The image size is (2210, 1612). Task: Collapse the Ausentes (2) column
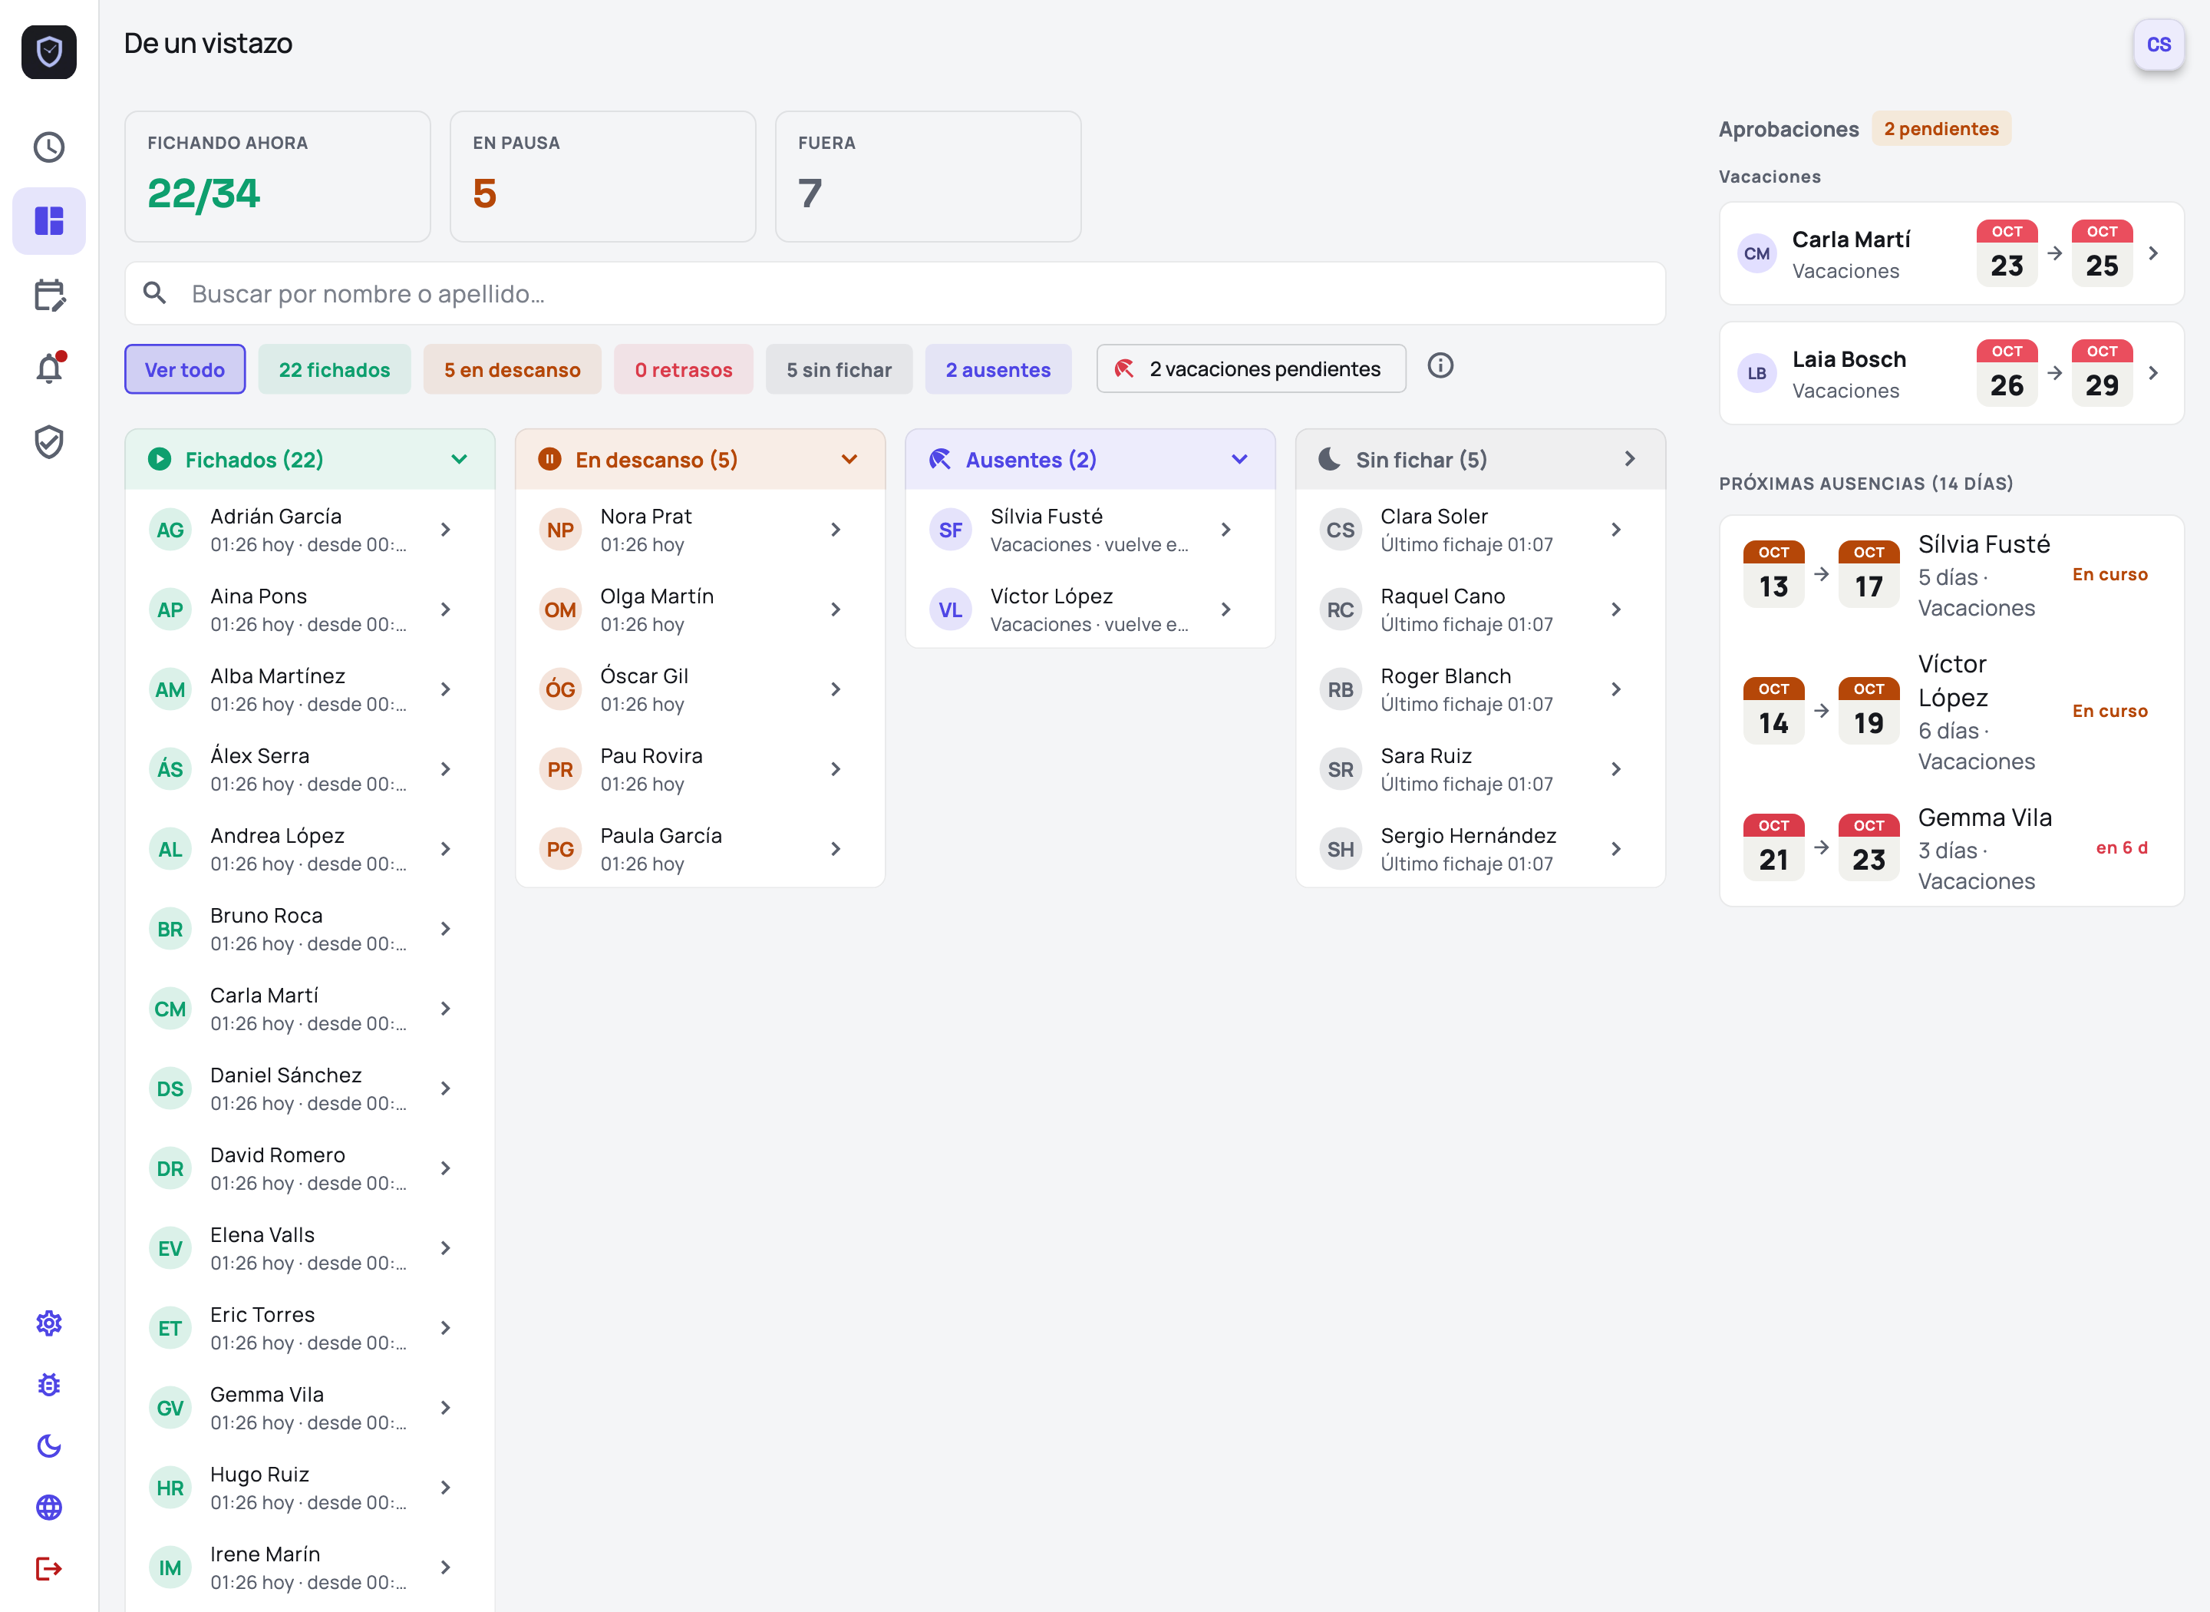(1239, 460)
